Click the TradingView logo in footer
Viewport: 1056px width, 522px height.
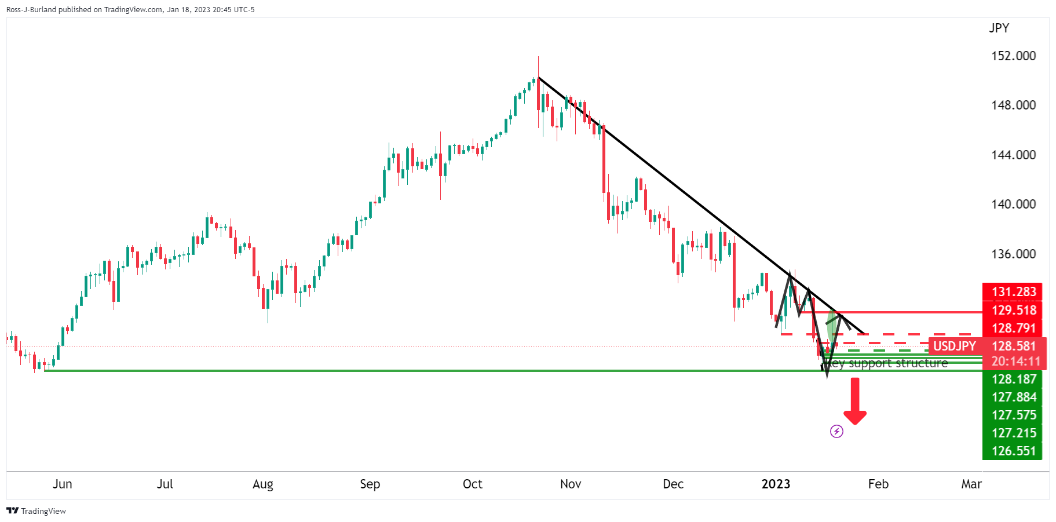[x=36, y=511]
